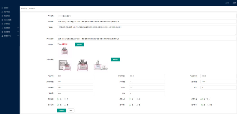This screenshot has height=114, width=237.
Task: Click the 商品列表 sidebar icon
Action: point(2,16)
